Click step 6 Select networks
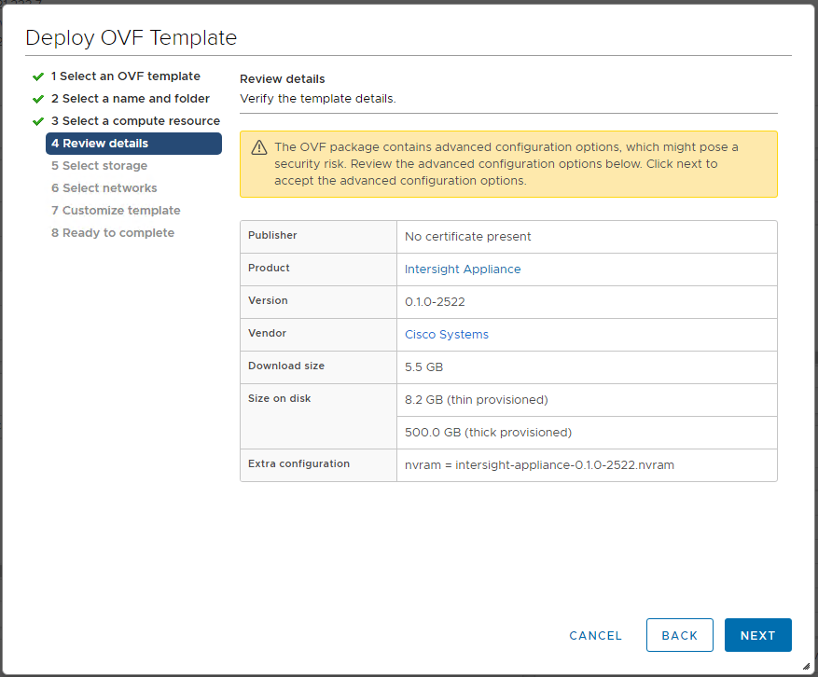This screenshot has width=818, height=677. [x=104, y=188]
